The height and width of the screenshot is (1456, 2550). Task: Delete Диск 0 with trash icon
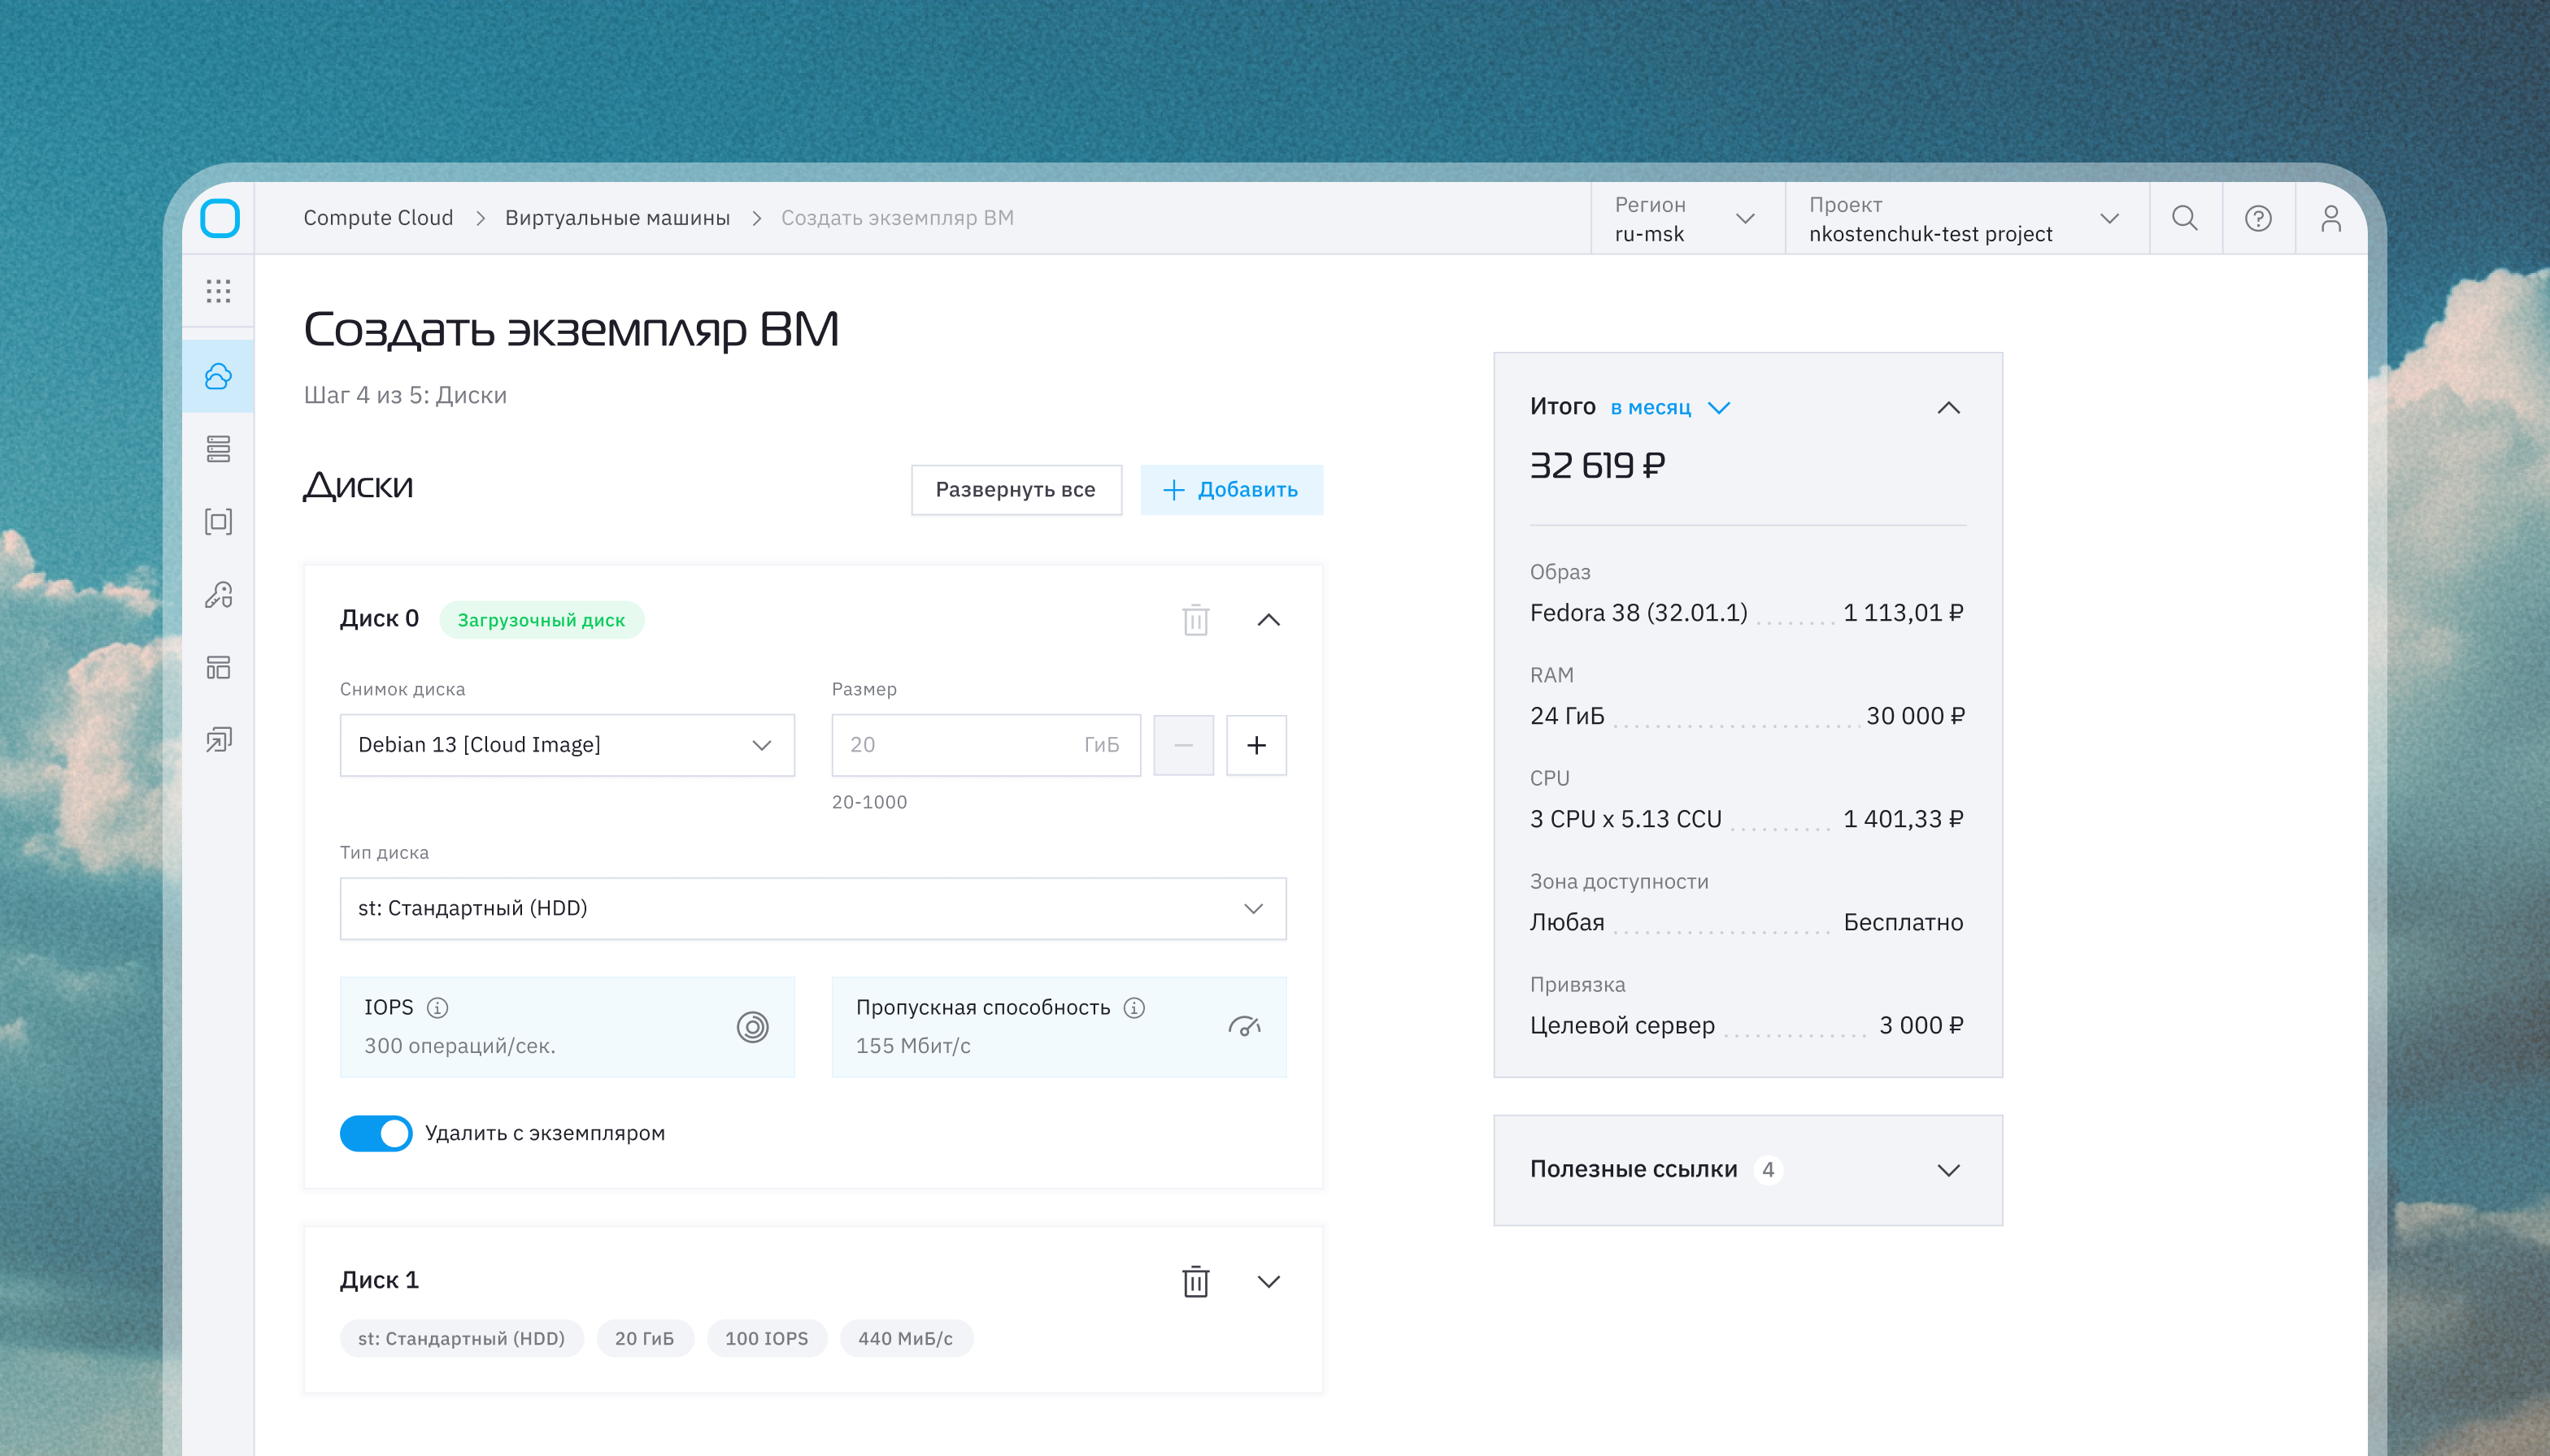(1196, 620)
